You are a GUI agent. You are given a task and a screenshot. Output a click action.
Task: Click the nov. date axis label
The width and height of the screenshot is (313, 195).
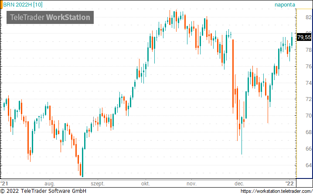pyautogui.click(x=191, y=184)
